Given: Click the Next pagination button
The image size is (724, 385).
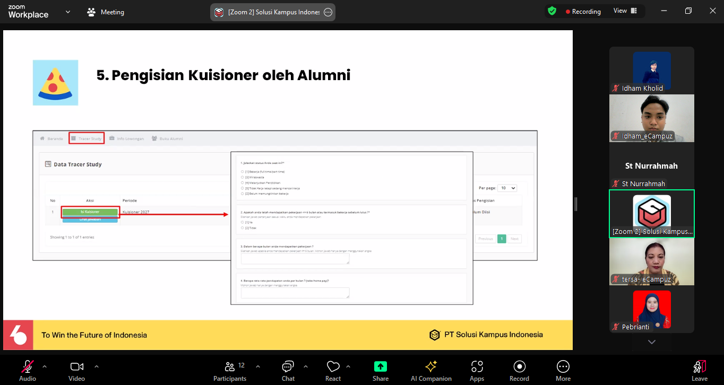Looking at the screenshot, I should 514,239.
